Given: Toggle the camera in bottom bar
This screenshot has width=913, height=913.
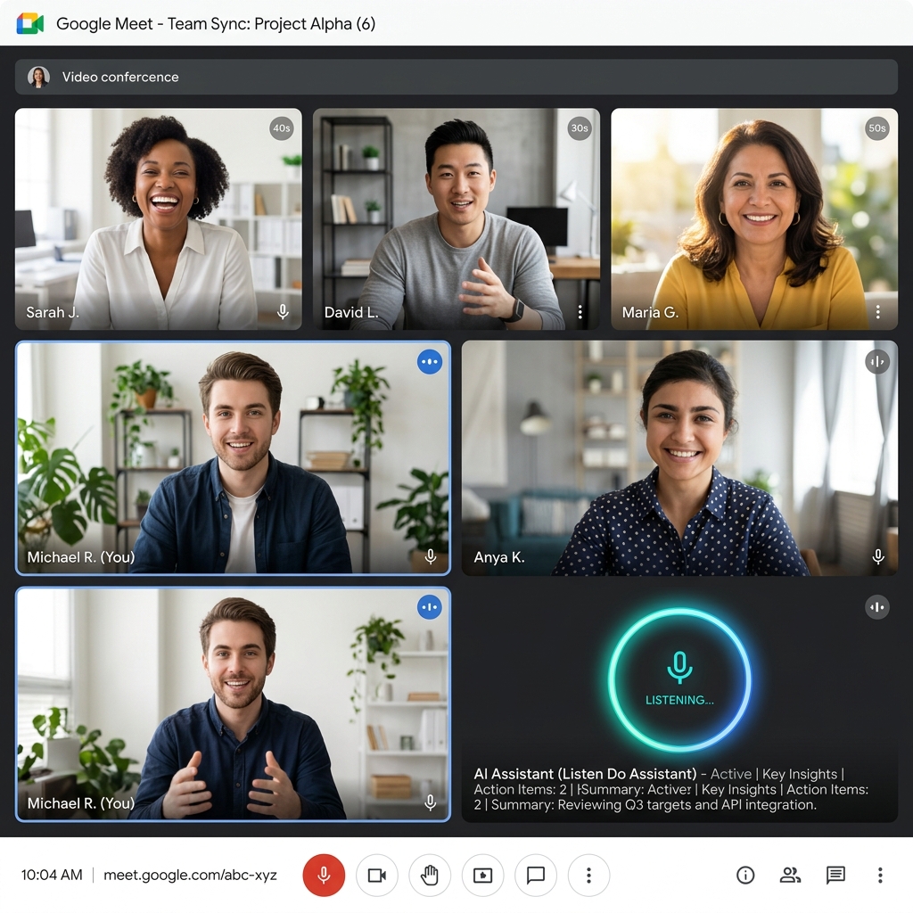Looking at the screenshot, I should 377,875.
